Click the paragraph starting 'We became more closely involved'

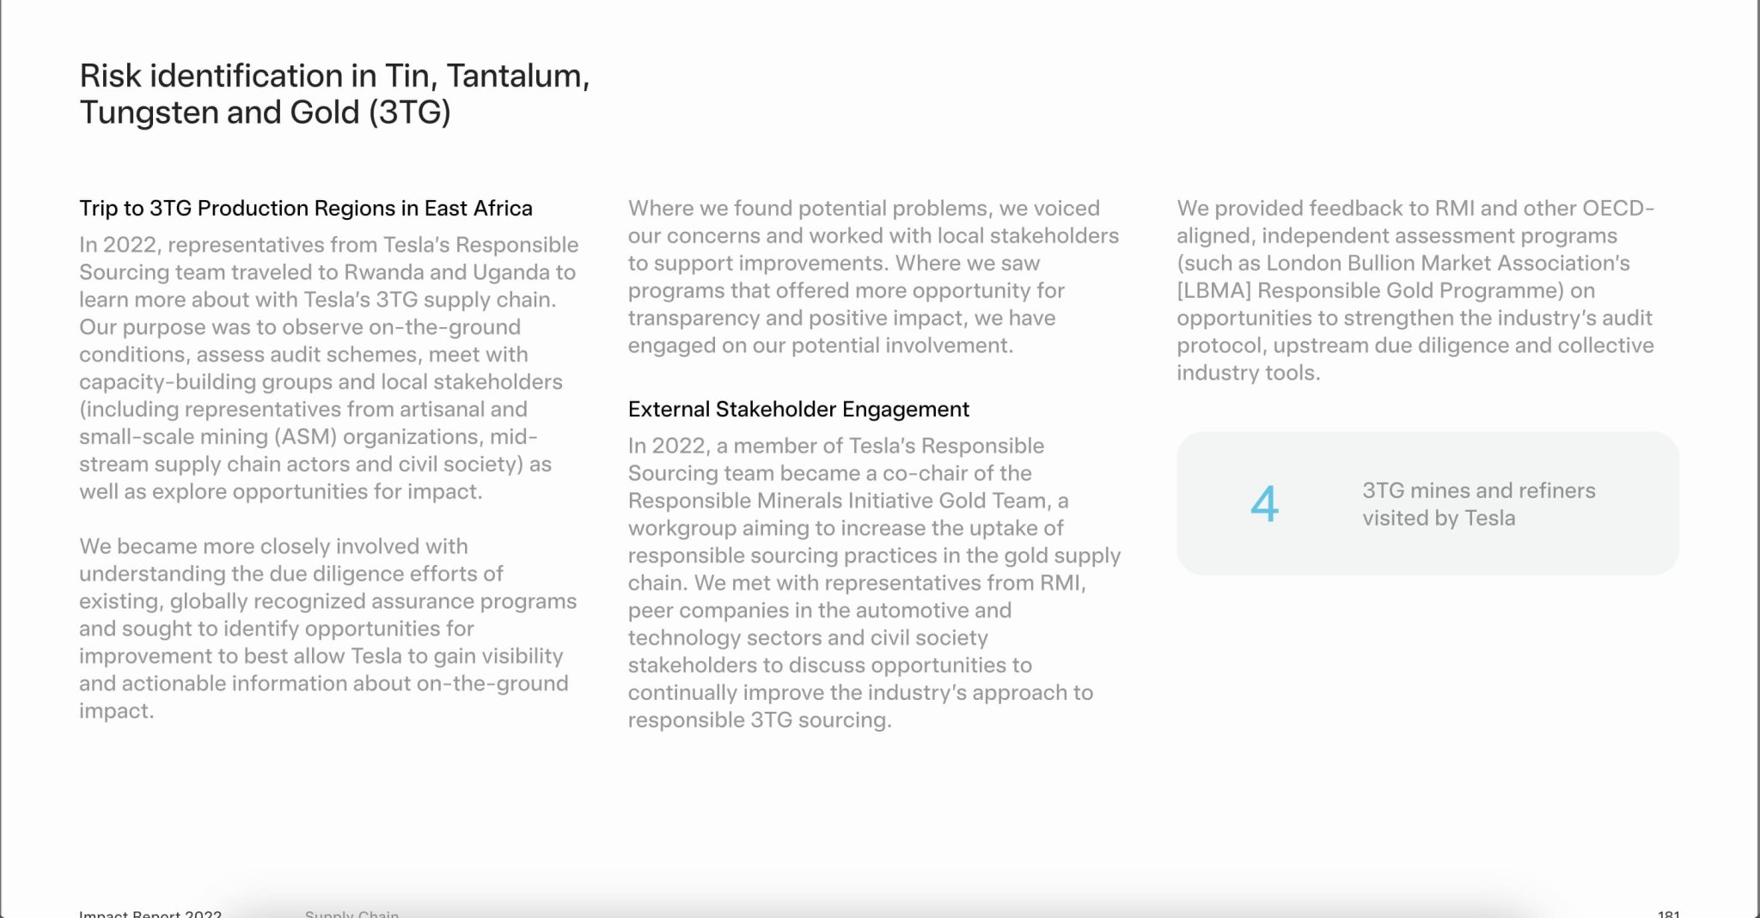pos(328,628)
